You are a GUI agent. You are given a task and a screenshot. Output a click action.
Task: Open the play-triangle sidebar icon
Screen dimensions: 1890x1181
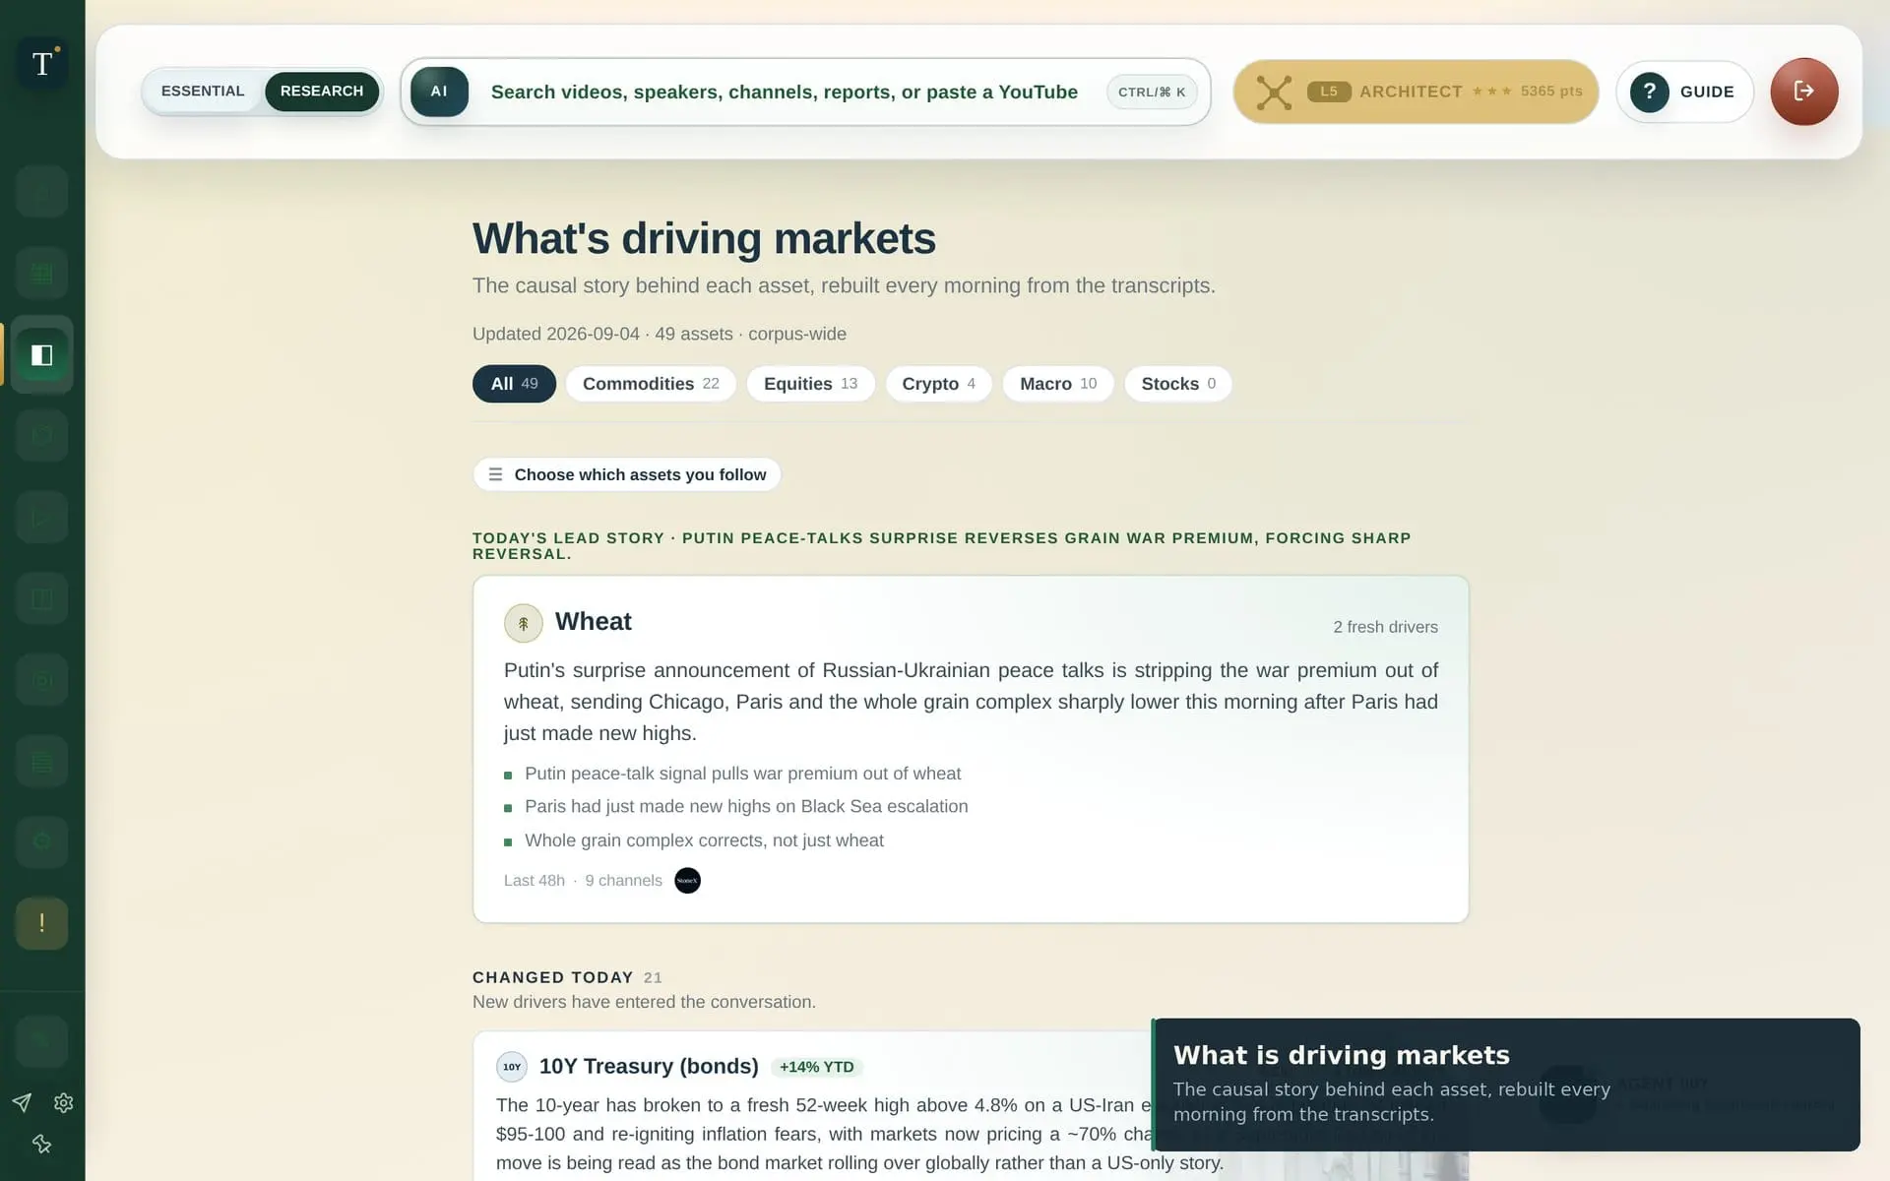[x=41, y=518]
